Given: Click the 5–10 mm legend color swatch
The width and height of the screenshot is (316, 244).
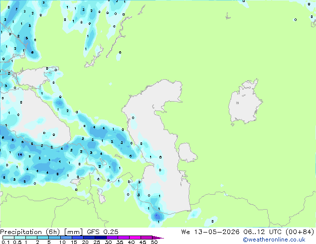Looking at the screenshot, I should pos(55,238).
